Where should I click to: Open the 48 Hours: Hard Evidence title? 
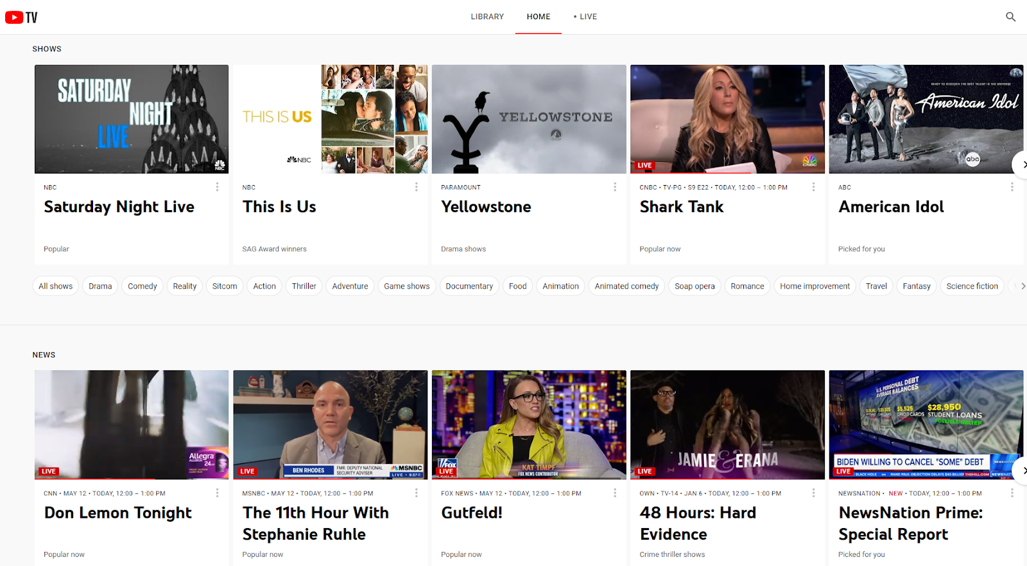tap(698, 524)
